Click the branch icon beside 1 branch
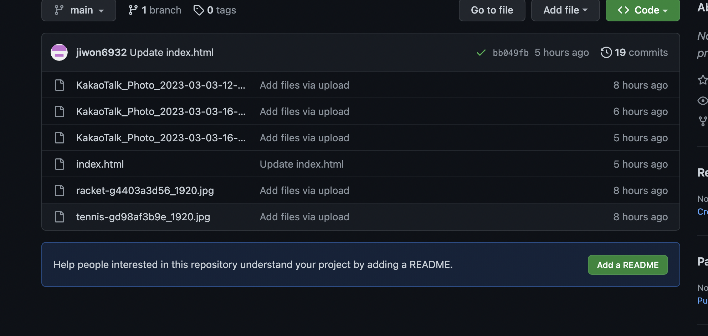The image size is (708, 336). coord(133,10)
